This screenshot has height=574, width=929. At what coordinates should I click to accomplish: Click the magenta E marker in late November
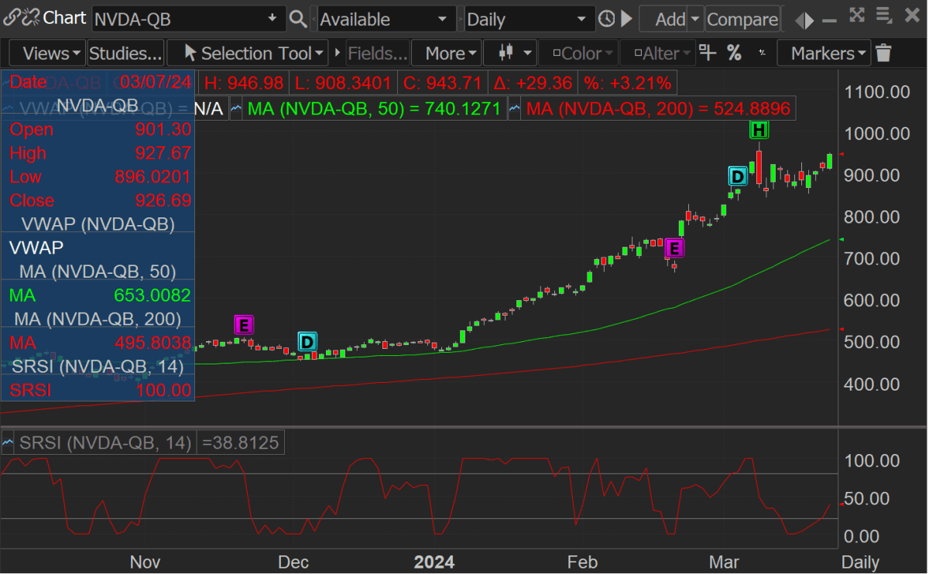click(x=244, y=325)
